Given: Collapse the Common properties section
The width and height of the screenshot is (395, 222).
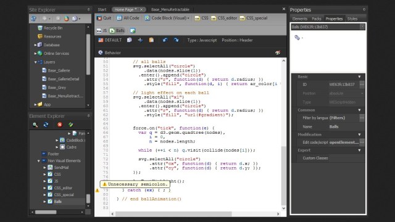Looking at the screenshot, I should (359, 110).
